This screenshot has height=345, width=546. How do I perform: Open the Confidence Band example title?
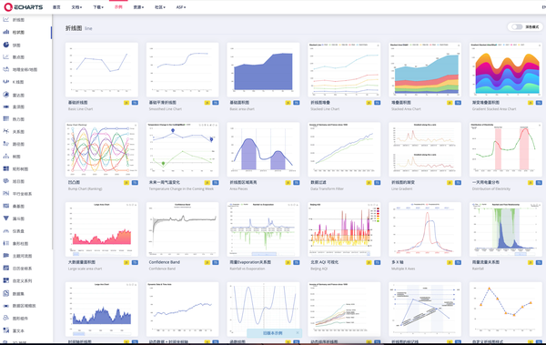coord(165,262)
